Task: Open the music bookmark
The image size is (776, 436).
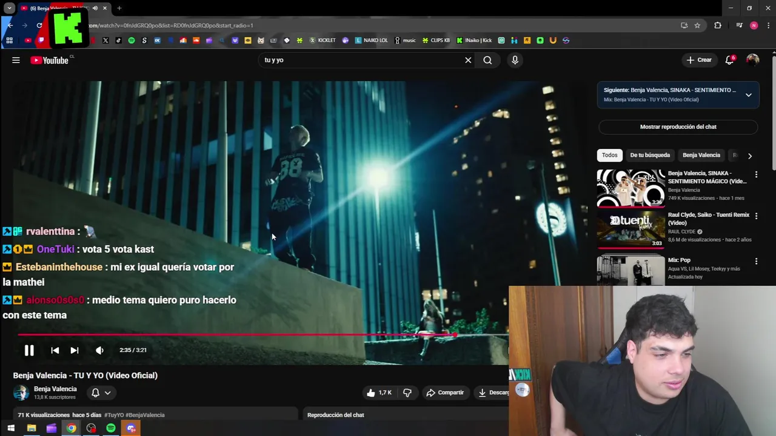Action: pyautogui.click(x=405, y=41)
